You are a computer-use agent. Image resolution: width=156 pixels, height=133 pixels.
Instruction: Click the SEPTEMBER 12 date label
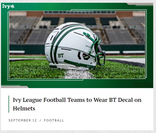click(x=23, y=120)
